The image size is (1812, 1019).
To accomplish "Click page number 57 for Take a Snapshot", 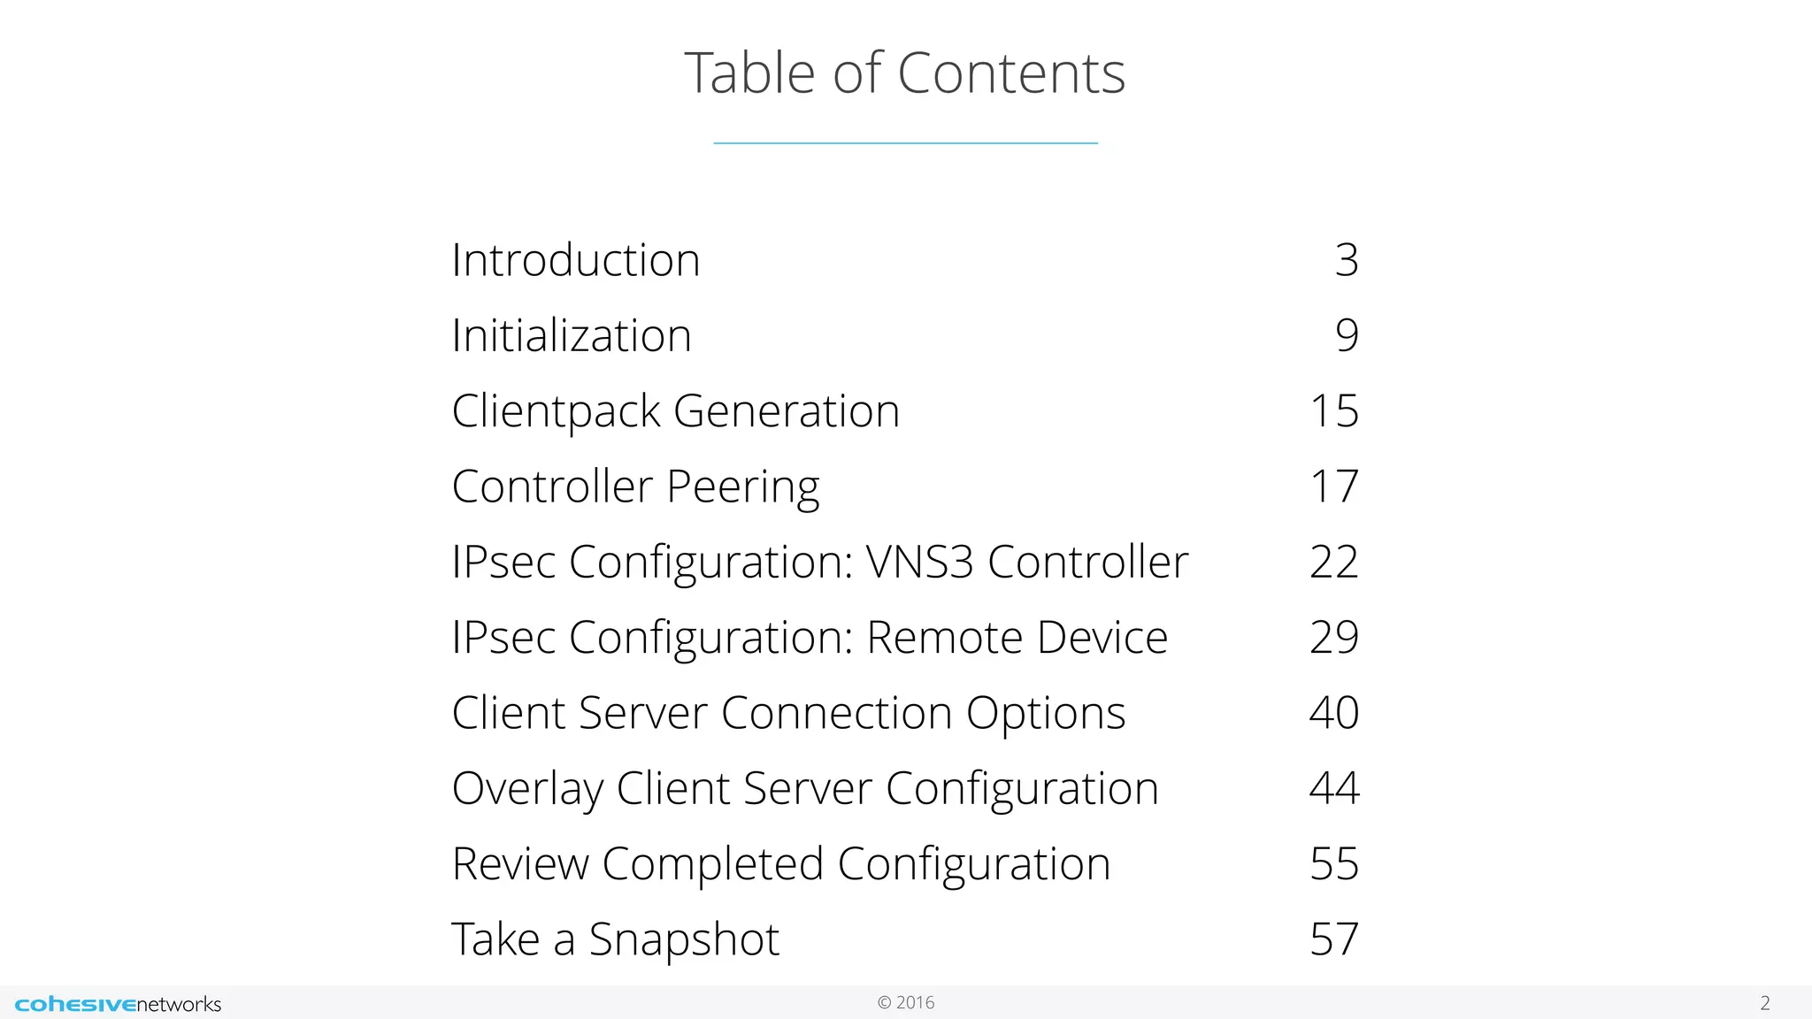I will (x=1334, y=939).
